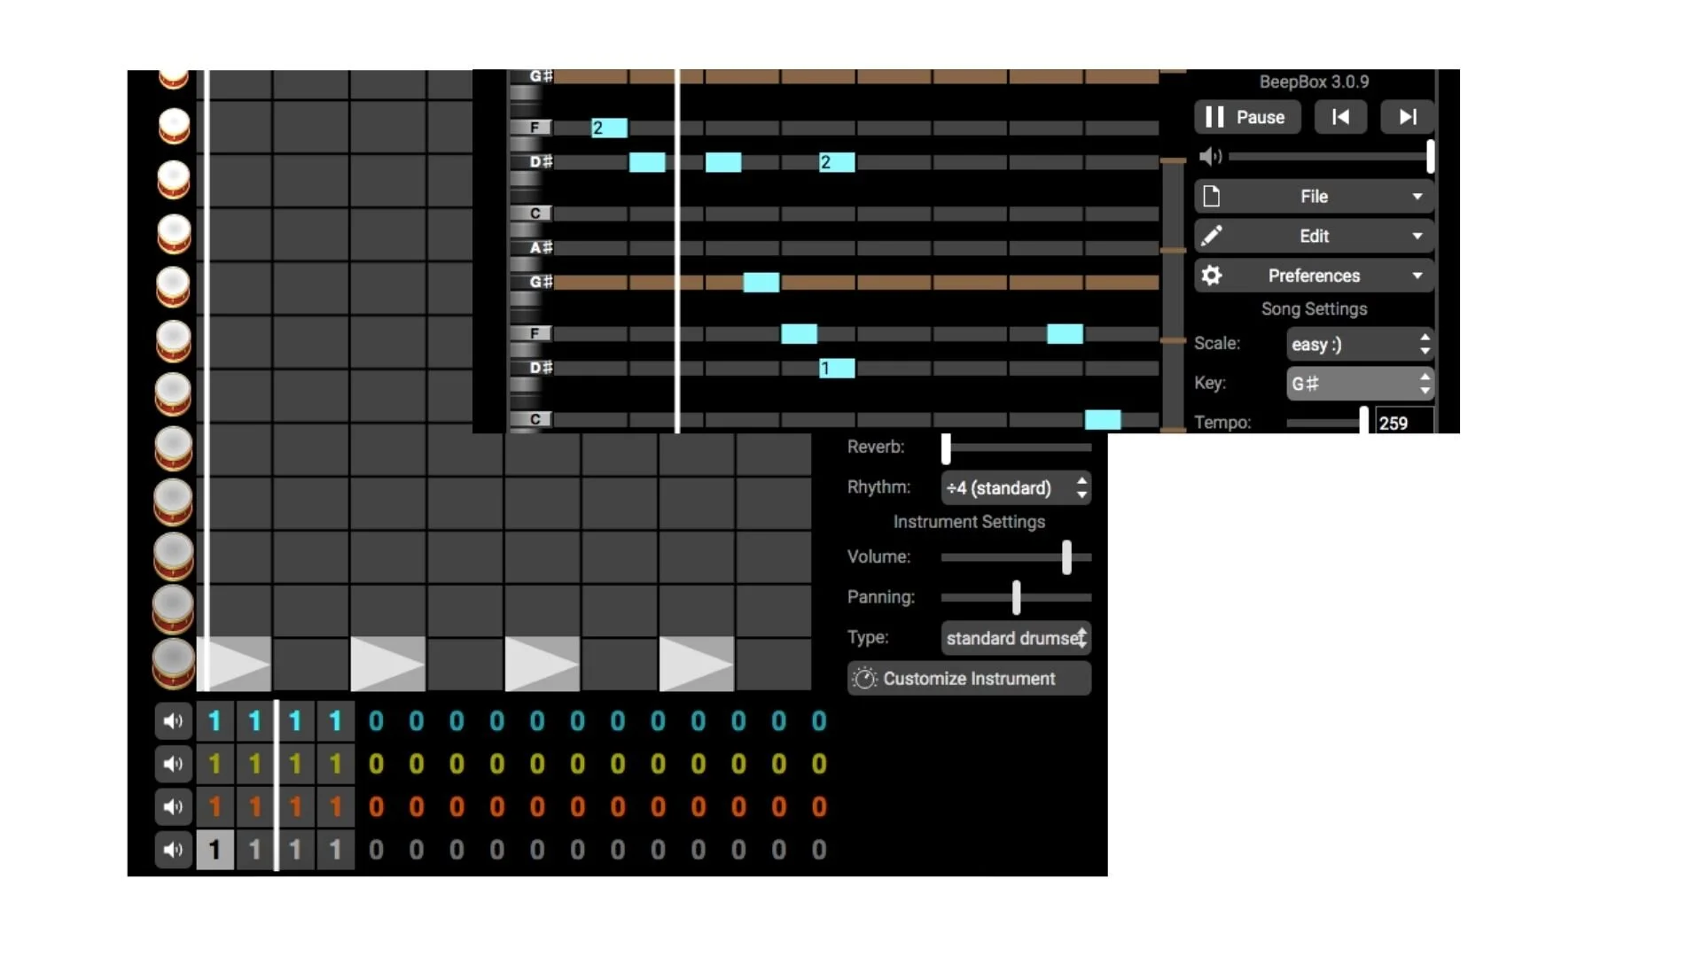This screenshot has width=1702, height=957.
Task: Mute the orange track channel
Action: coord(173,806)
